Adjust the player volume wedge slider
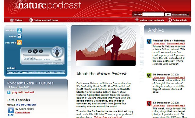The image size is (195, 118). 58,60
